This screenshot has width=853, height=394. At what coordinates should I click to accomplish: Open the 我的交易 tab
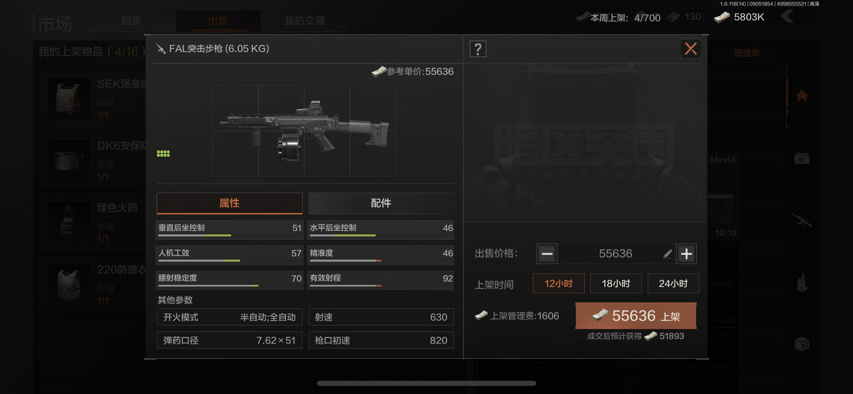coord(305,20)
